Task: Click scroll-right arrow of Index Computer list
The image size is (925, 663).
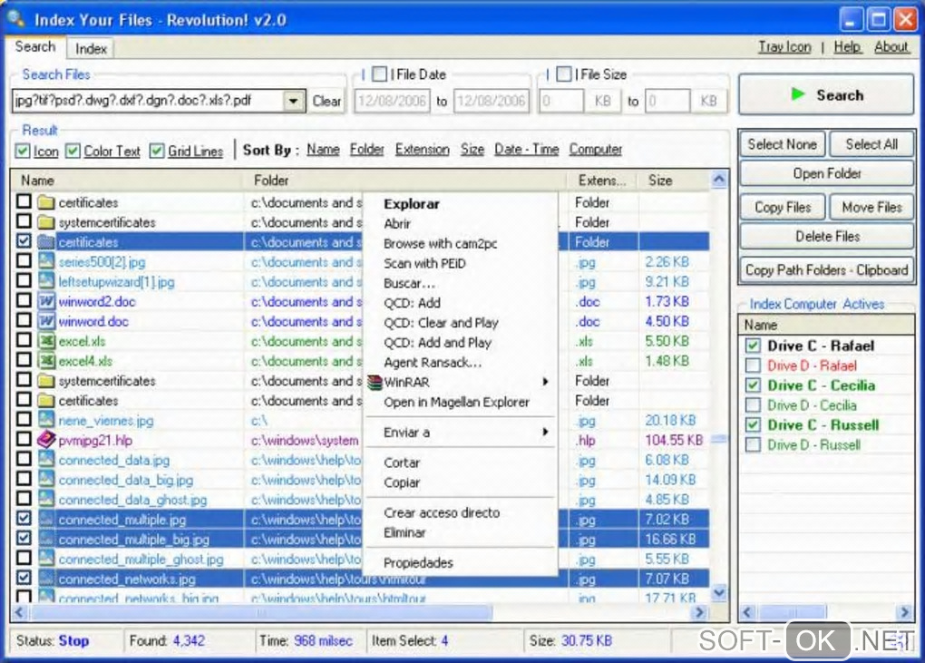Action: coord(905,612)
